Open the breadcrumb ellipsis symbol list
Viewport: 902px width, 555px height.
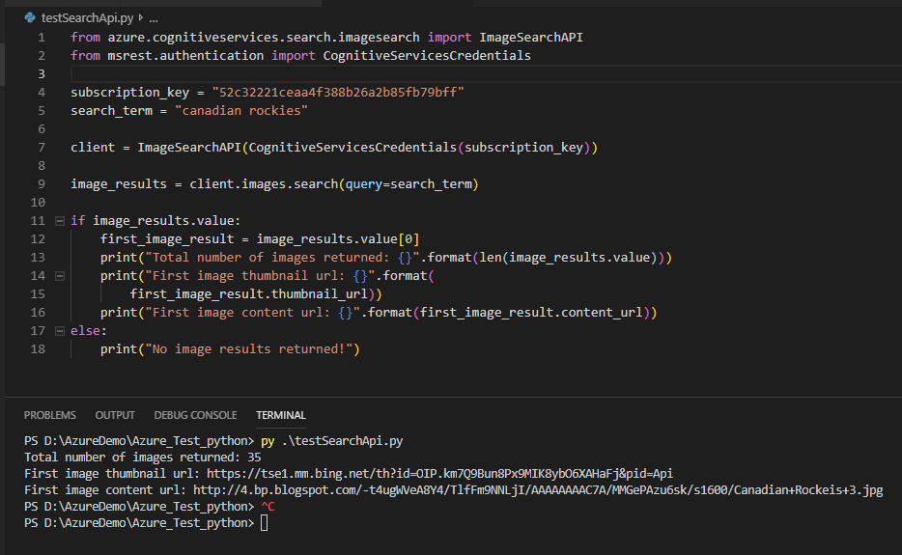[154, 18]
